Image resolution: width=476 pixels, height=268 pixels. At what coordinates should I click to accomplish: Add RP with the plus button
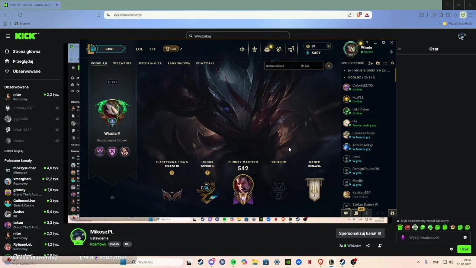328,46
